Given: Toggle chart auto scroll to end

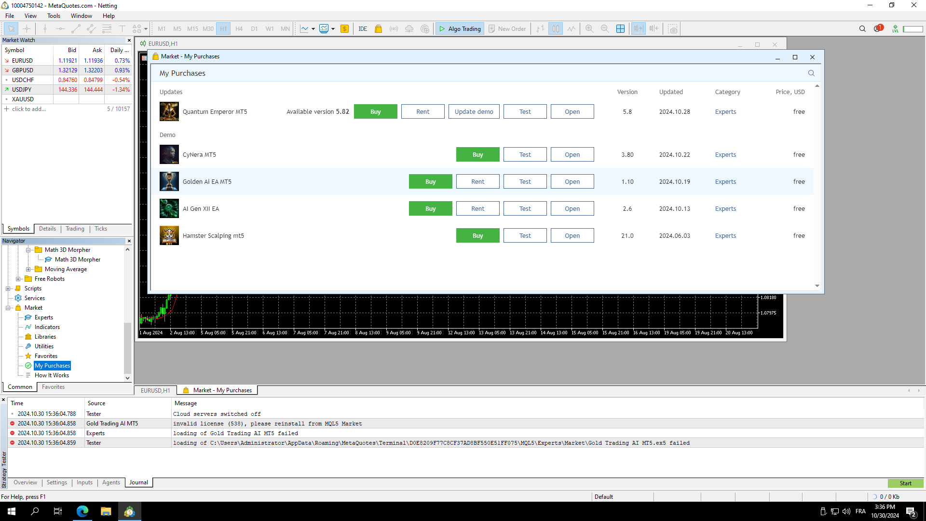Looking at the screenshot, I should coord(638,29).
